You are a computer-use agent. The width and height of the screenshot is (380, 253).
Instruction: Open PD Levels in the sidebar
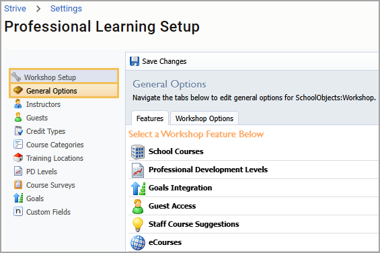pyautogui.click(x=42, y=172)
